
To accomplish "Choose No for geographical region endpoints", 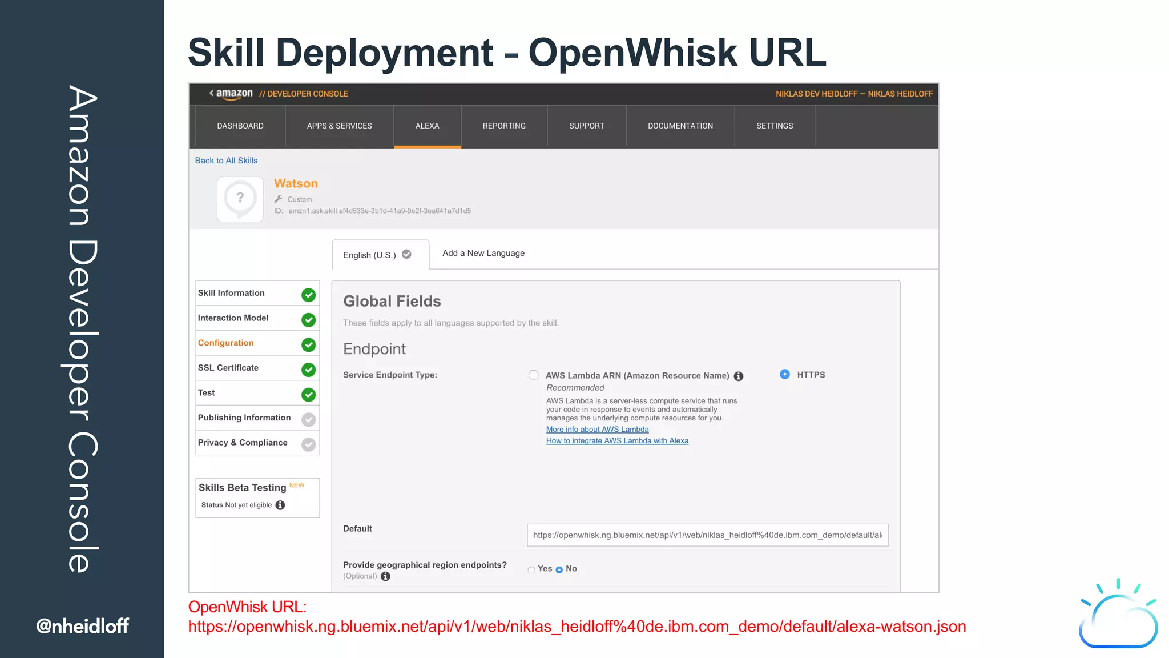I will (x=559, y=569).
